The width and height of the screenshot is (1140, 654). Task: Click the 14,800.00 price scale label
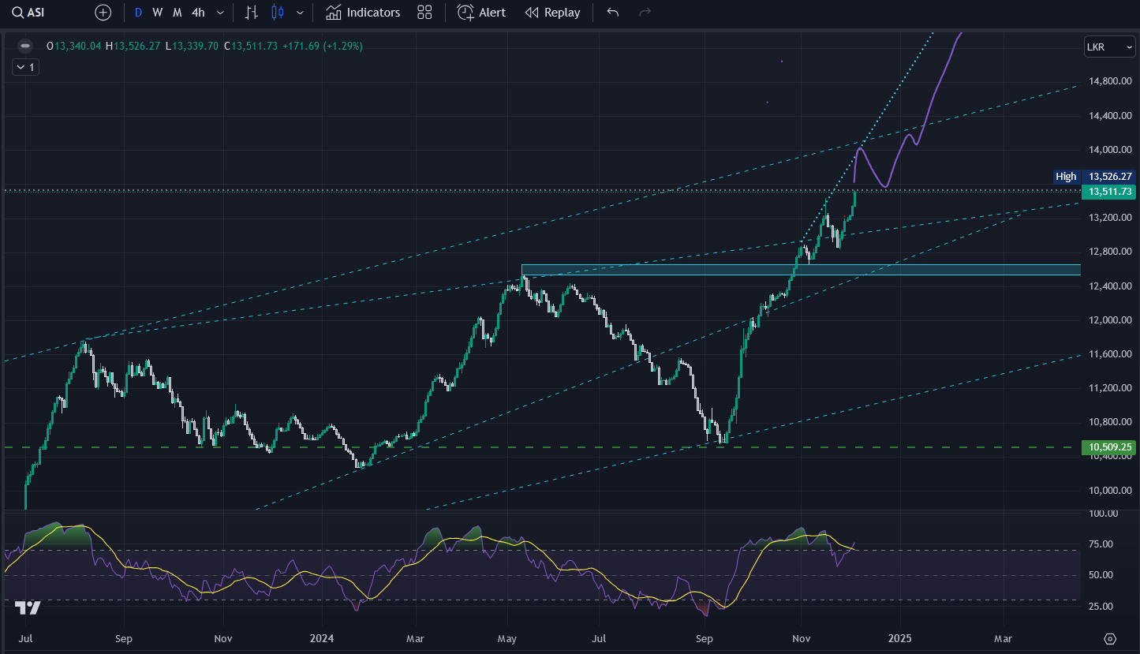(x=1111, y=81)
